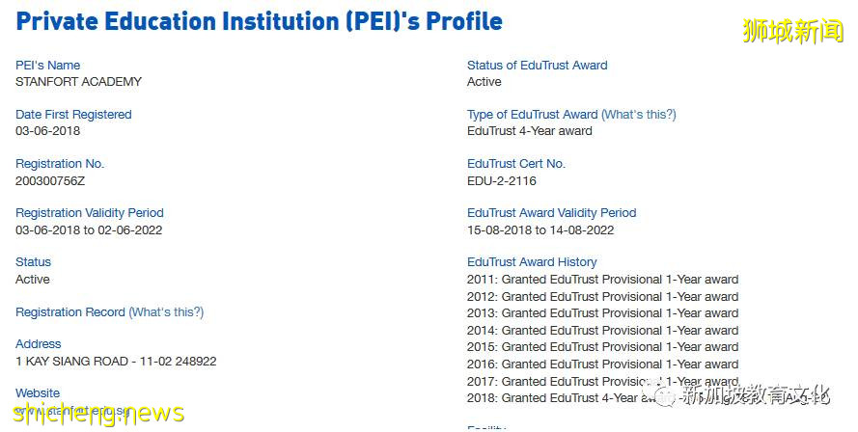This screenshot has width=858, height=432.
Task: Select certificate number EDU-2-2116
Action: tap(502, 180)
